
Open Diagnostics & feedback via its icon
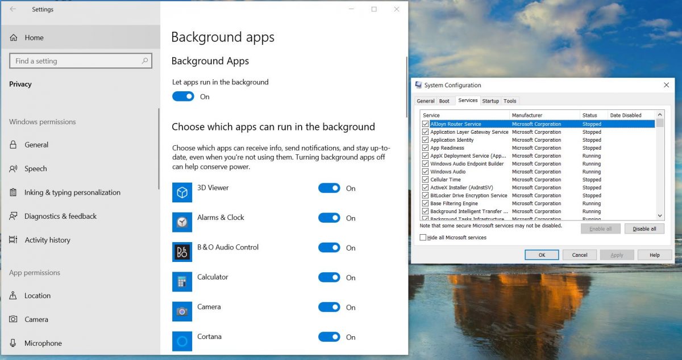[14, 216]
